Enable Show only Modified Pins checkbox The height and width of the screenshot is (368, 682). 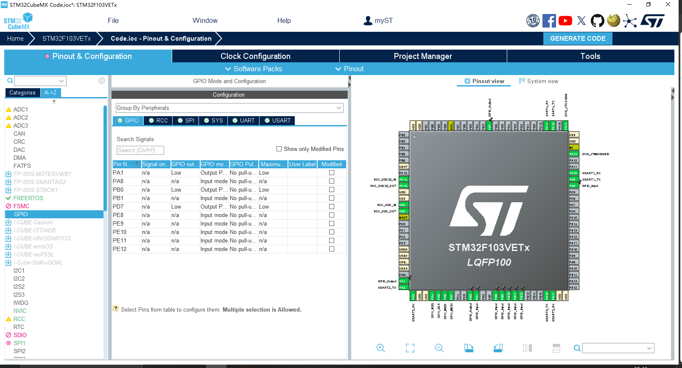pyautogui.click(x=279, y=149)
